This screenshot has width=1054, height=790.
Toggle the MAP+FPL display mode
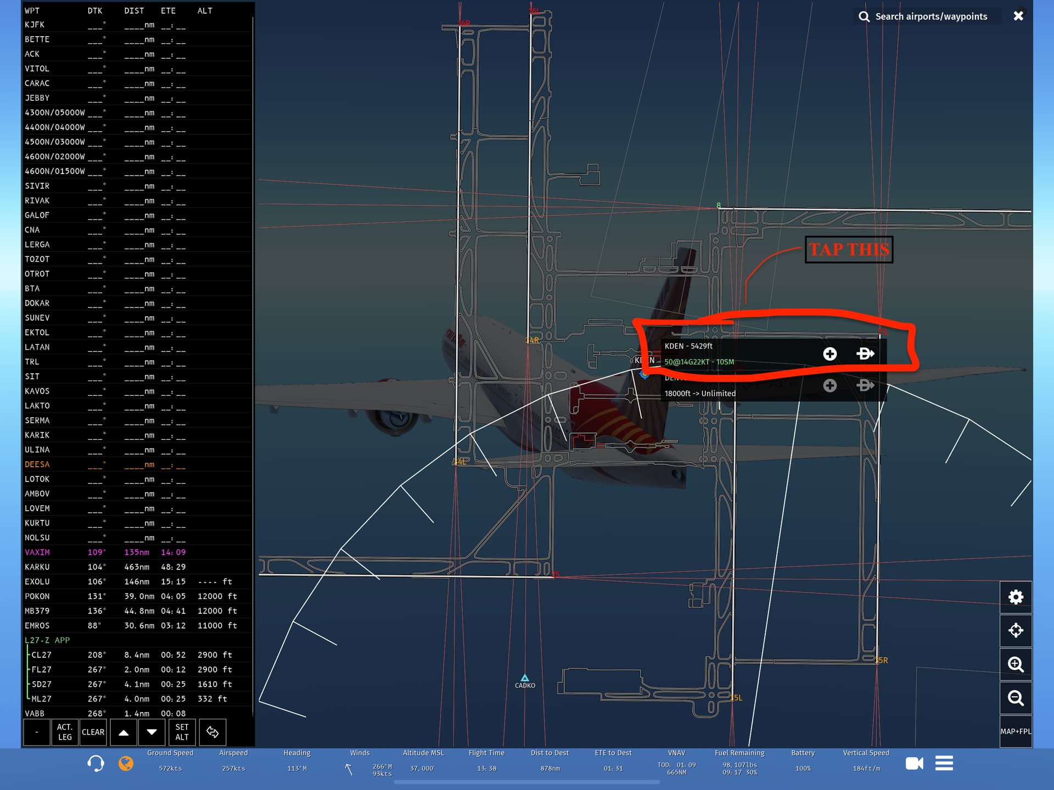(x=1016, y=731)
